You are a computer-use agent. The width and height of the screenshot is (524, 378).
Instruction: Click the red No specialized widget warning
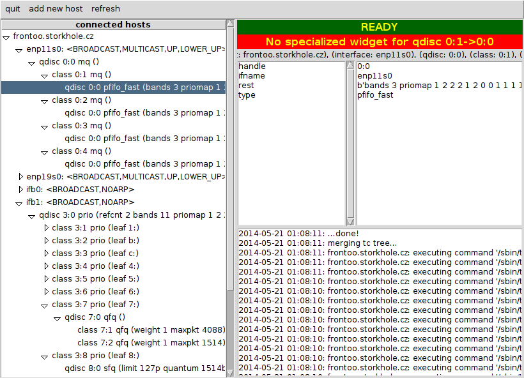[380, 42]
